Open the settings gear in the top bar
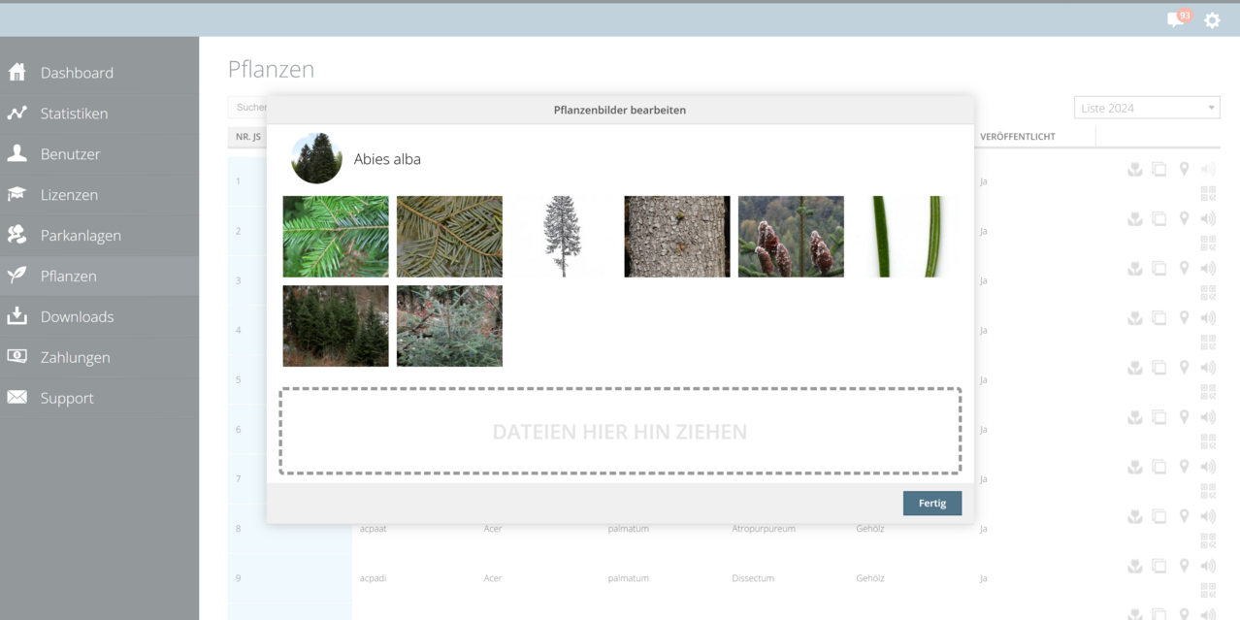This screenshot has height=620, width=1240. (x=1212, y=19)
